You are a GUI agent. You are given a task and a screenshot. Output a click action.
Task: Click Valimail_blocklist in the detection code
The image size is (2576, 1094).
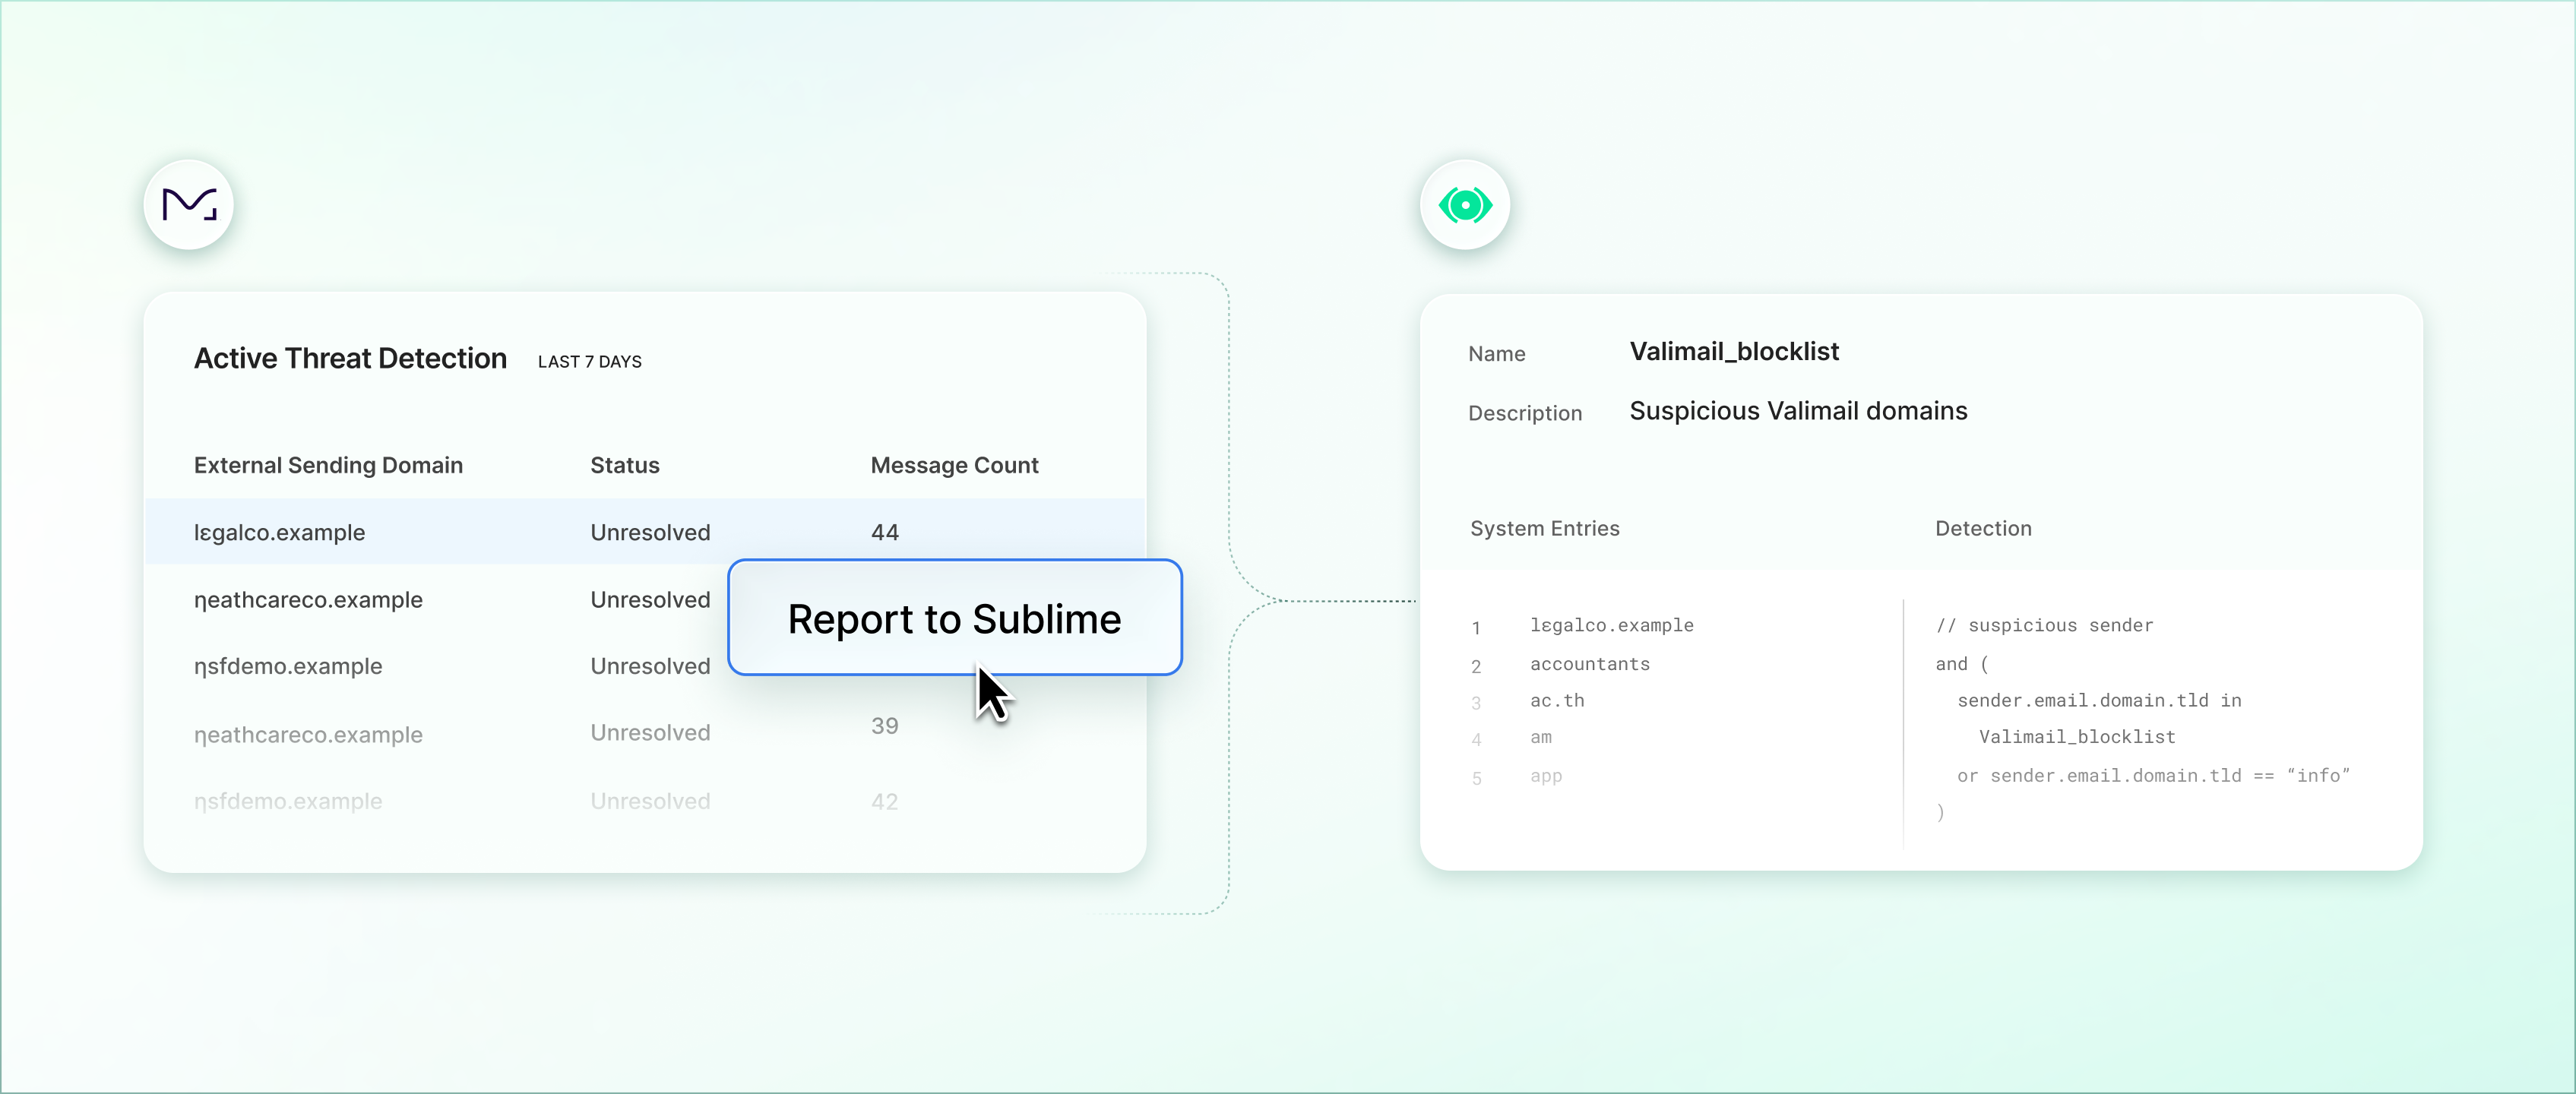(x=2077, y=738)
